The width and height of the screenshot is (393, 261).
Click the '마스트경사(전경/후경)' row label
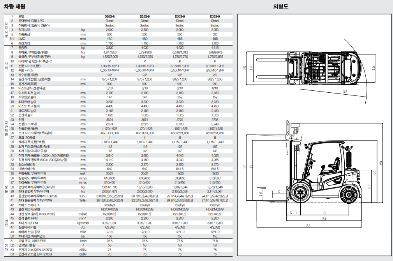[x=32, y=88]
